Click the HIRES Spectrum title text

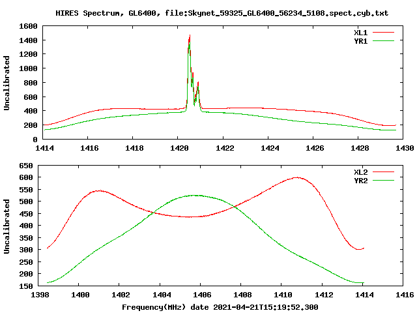tap(222, 13)
